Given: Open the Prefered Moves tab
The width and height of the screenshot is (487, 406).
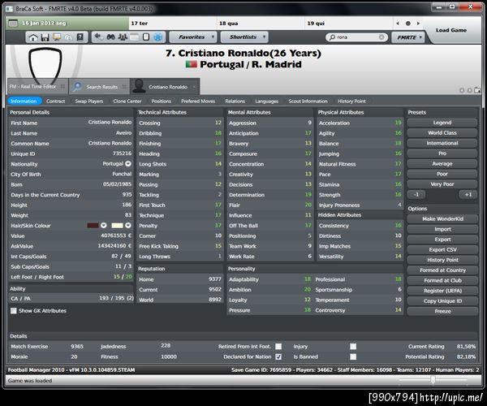Looking at the screenshot, I should [x=198, y=101].
